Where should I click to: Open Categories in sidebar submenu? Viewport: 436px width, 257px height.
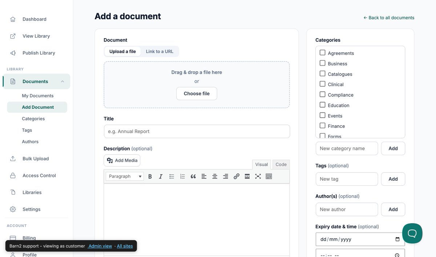[x=33, y=119]
